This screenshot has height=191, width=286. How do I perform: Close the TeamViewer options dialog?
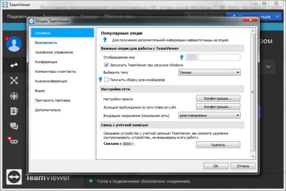click(x=251, y=19)
